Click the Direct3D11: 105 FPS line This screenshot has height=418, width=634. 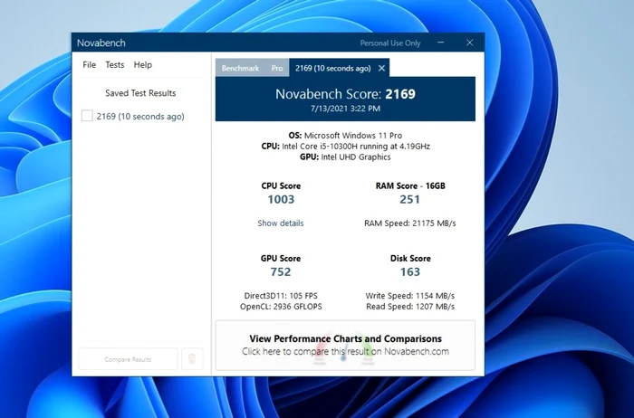pos(281,296)
